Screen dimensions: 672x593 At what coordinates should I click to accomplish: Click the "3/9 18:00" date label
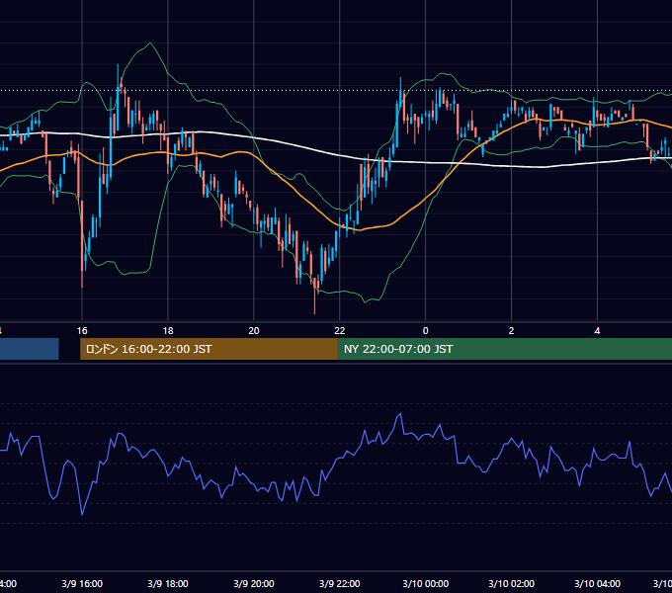(x=168, y=583)
